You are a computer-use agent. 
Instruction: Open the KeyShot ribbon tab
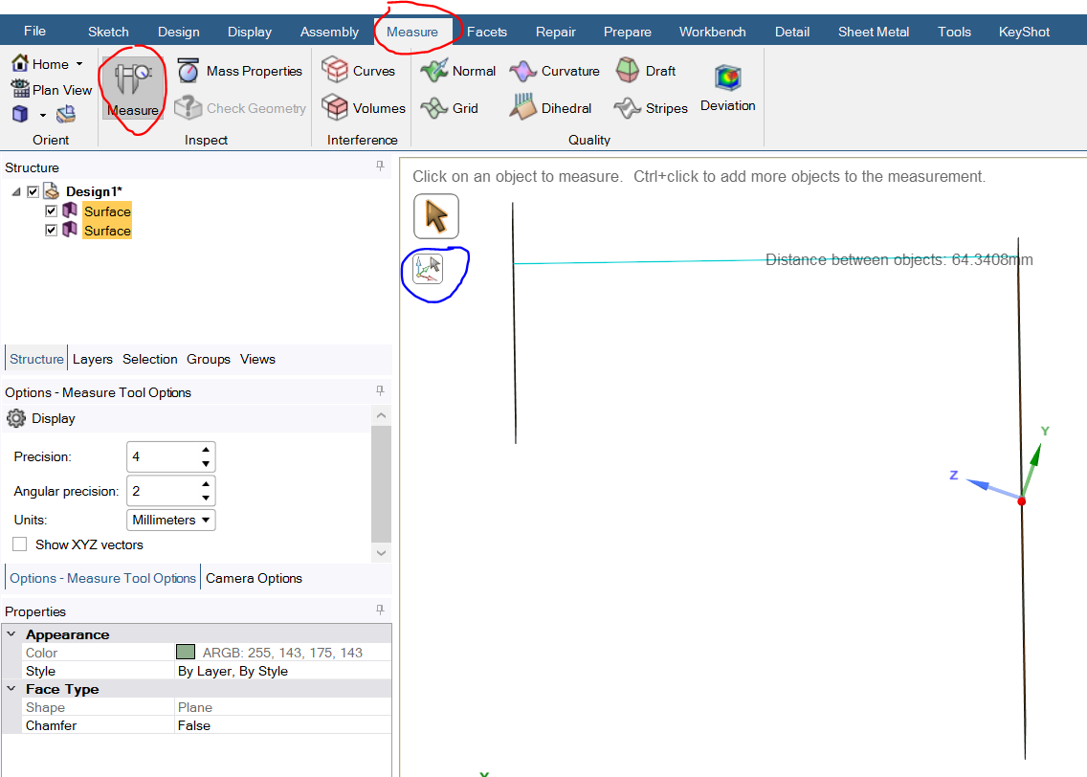pyautogui.click(x=1024, y=32)
